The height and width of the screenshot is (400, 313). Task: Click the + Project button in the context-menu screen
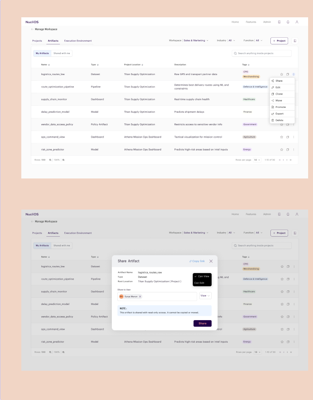pos(279,41)
